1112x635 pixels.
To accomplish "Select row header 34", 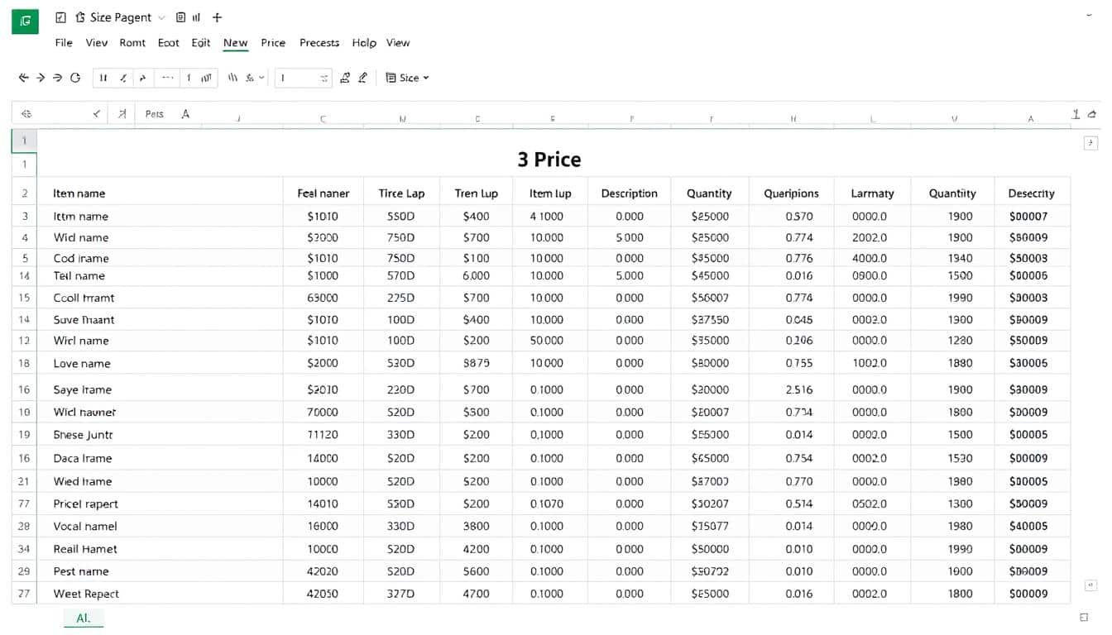I will tap(25, 549).
